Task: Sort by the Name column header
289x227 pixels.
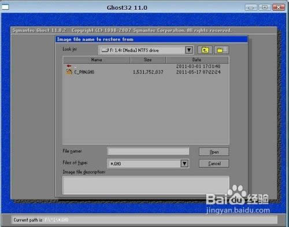Action: point(97,59)
